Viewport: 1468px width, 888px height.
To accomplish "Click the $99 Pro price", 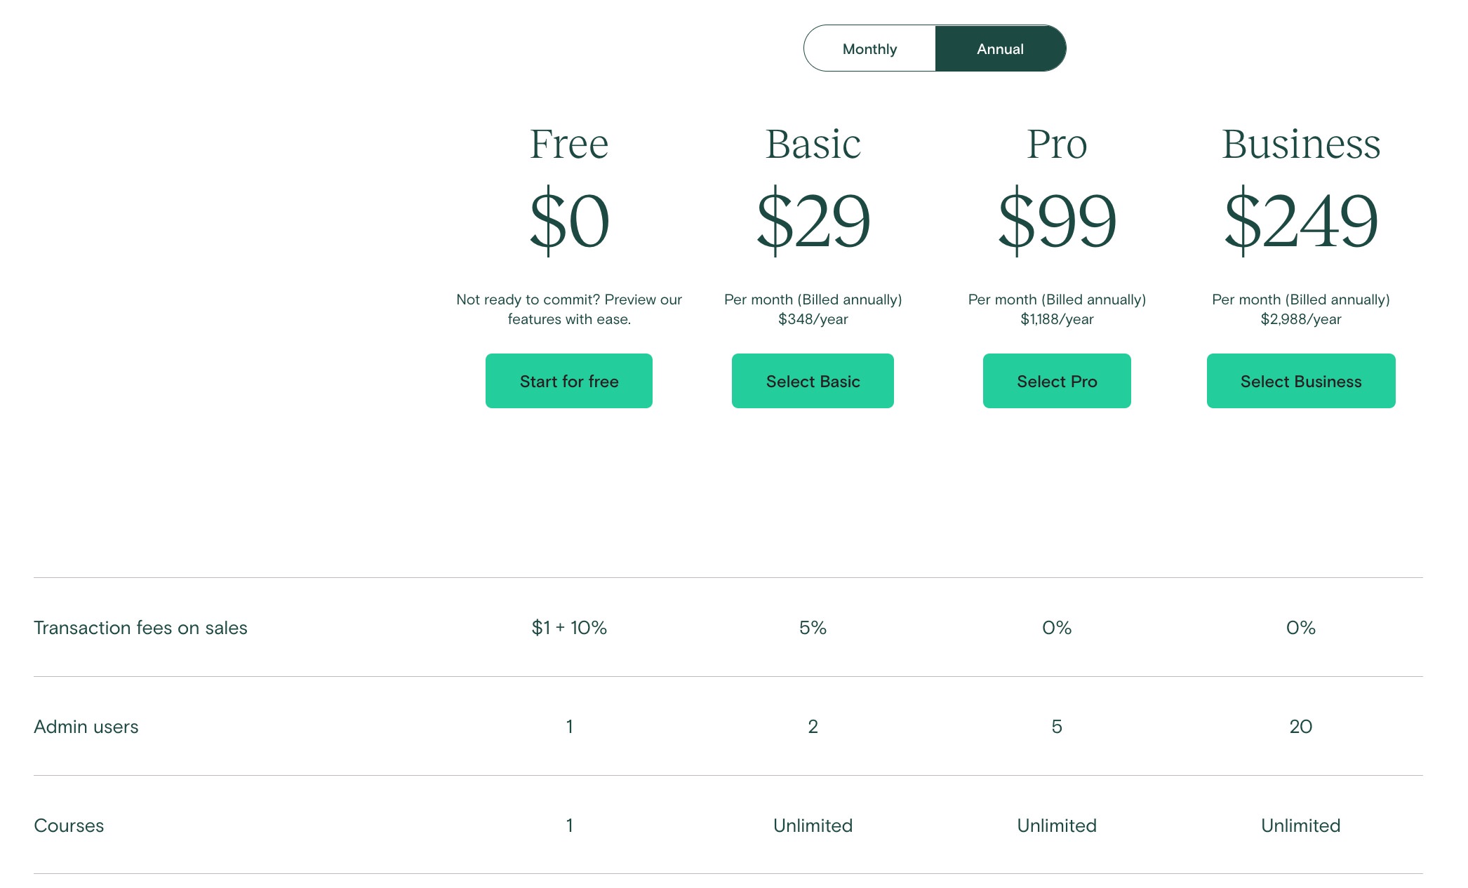I will (x=1057, y=220).
